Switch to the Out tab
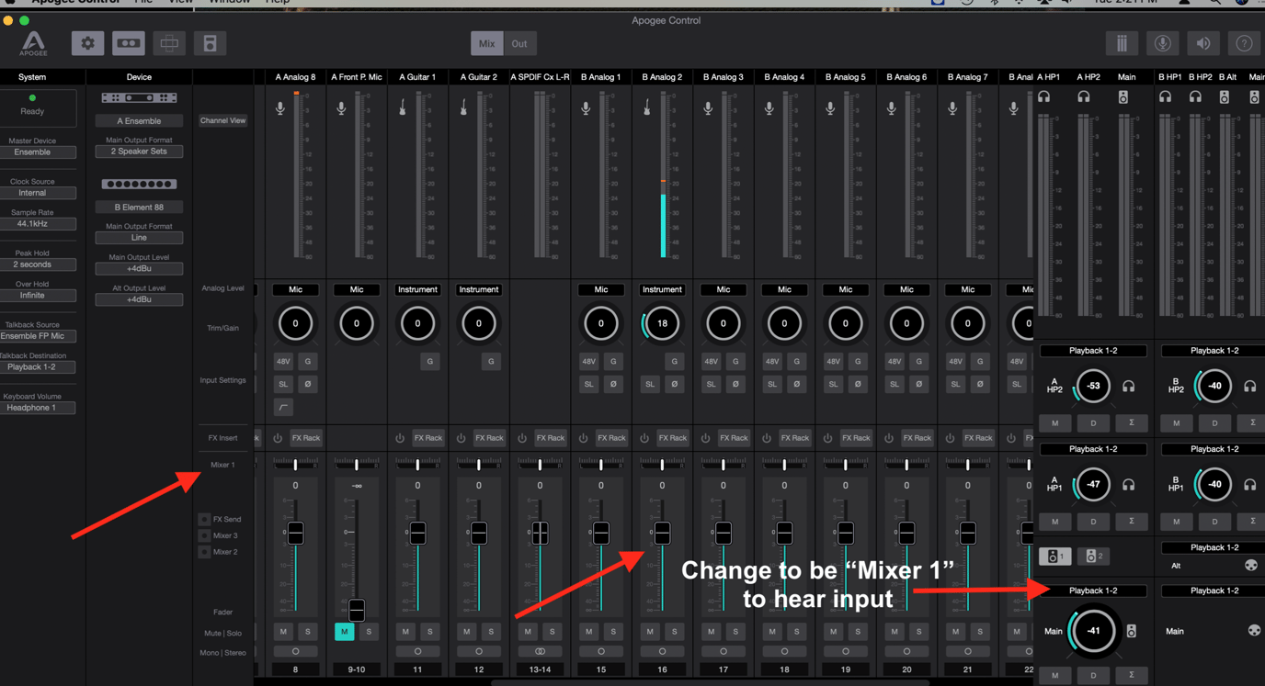The image size is (1265, 686). point(519,42)
